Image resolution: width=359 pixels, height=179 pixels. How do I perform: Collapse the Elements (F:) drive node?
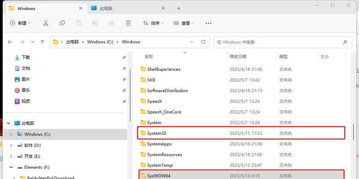11,167
